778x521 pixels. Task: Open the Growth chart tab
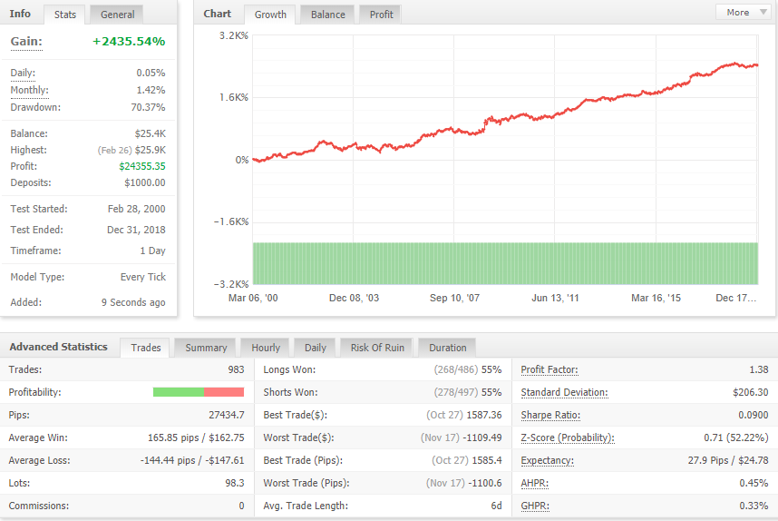coord(270,15)
